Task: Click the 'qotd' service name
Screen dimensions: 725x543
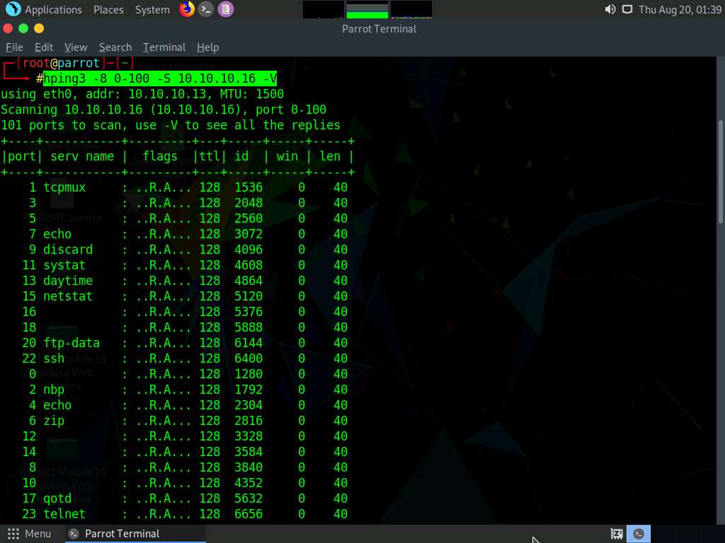Action: click(x=57, y=498)
